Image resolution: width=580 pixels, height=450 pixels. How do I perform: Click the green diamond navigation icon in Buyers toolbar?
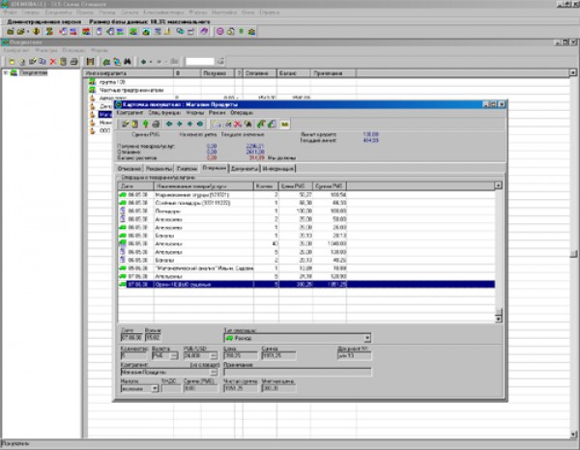(143, 62)
